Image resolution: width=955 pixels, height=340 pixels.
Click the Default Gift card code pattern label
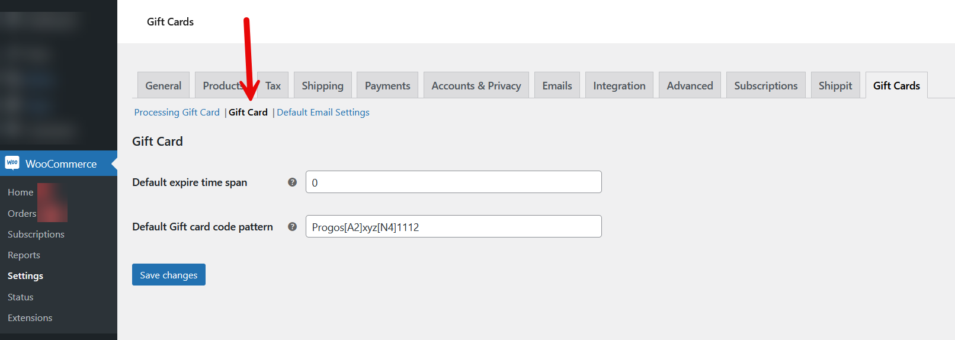point(203,227)
